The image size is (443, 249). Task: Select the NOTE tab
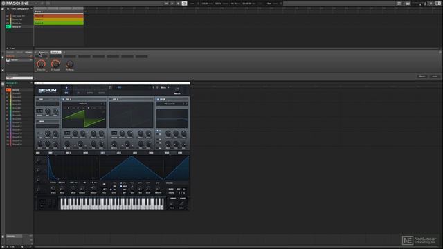click(180, 153)
